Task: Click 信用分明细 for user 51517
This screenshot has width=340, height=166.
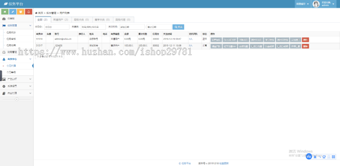Action: tap(283, 46)
